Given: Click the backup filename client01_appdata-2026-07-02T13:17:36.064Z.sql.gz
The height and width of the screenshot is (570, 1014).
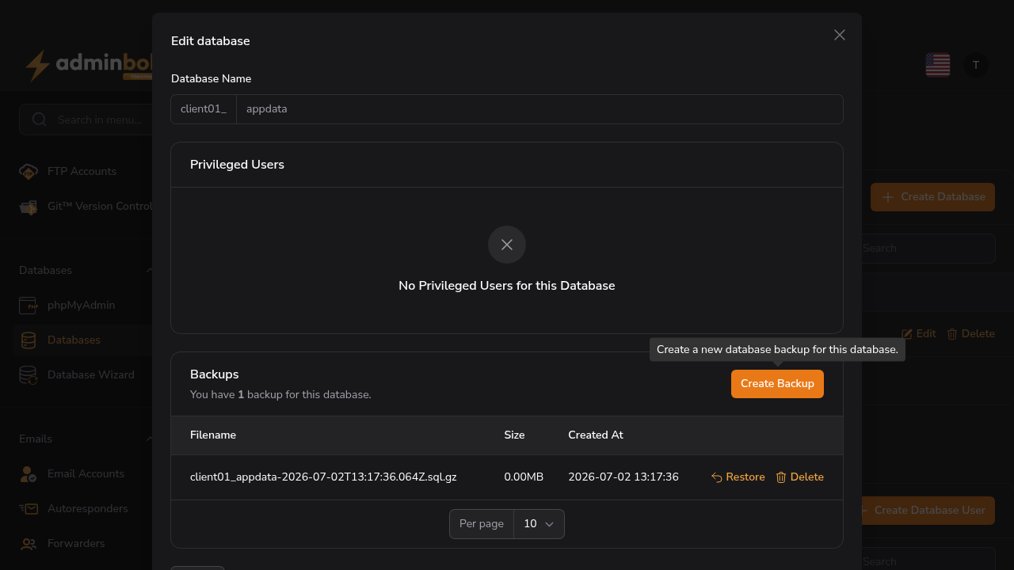Looking at the screenshot, I should pyautogui.click(x=323, y=477).
